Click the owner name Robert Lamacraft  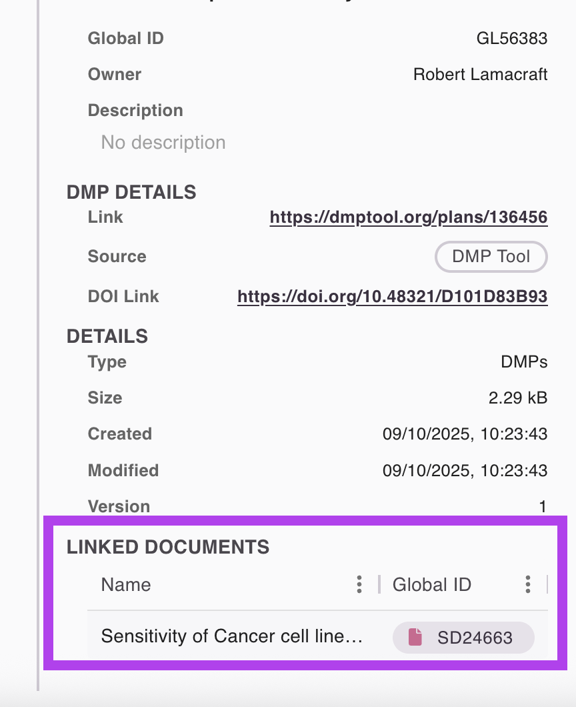pos(480,74)
